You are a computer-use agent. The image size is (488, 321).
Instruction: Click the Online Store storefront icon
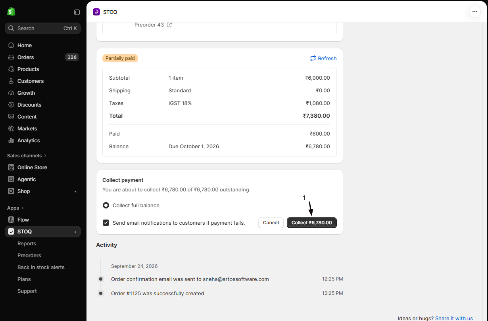11,167
